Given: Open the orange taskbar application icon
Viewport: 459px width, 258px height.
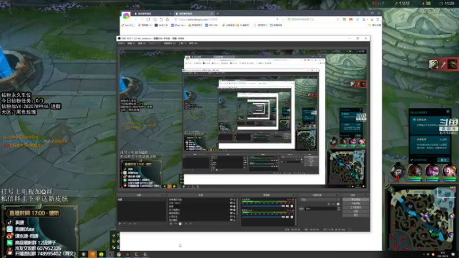Looking at the screenshot, I should point(92,254).
